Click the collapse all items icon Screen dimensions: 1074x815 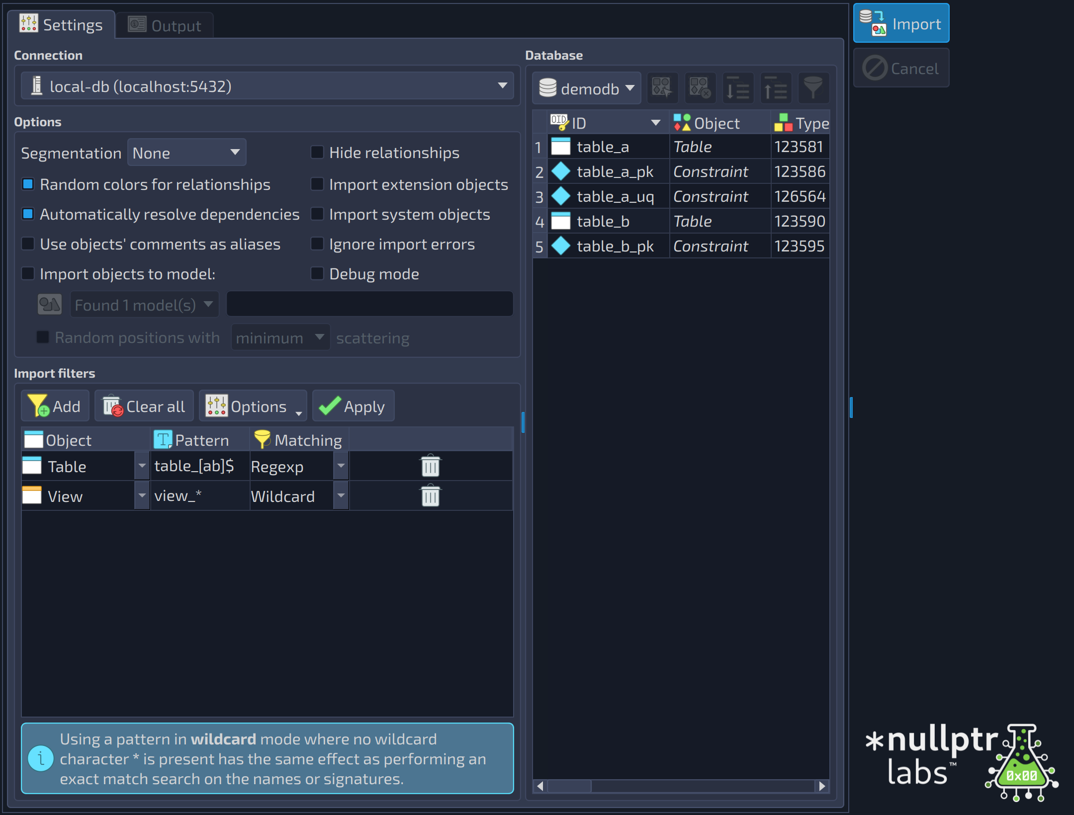[x=776, y=88]
